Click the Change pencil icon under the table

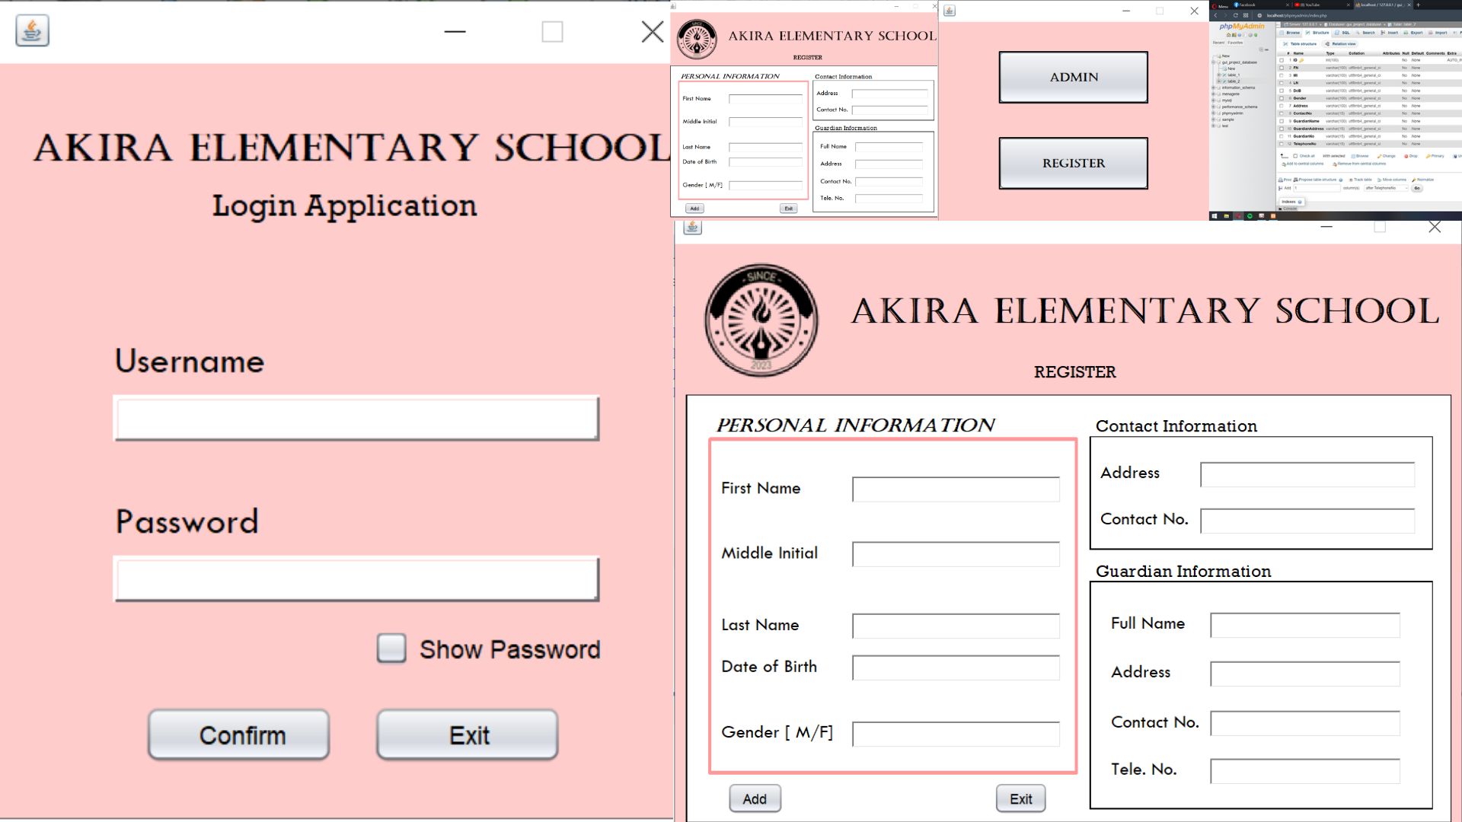[x=1380, y=156]
